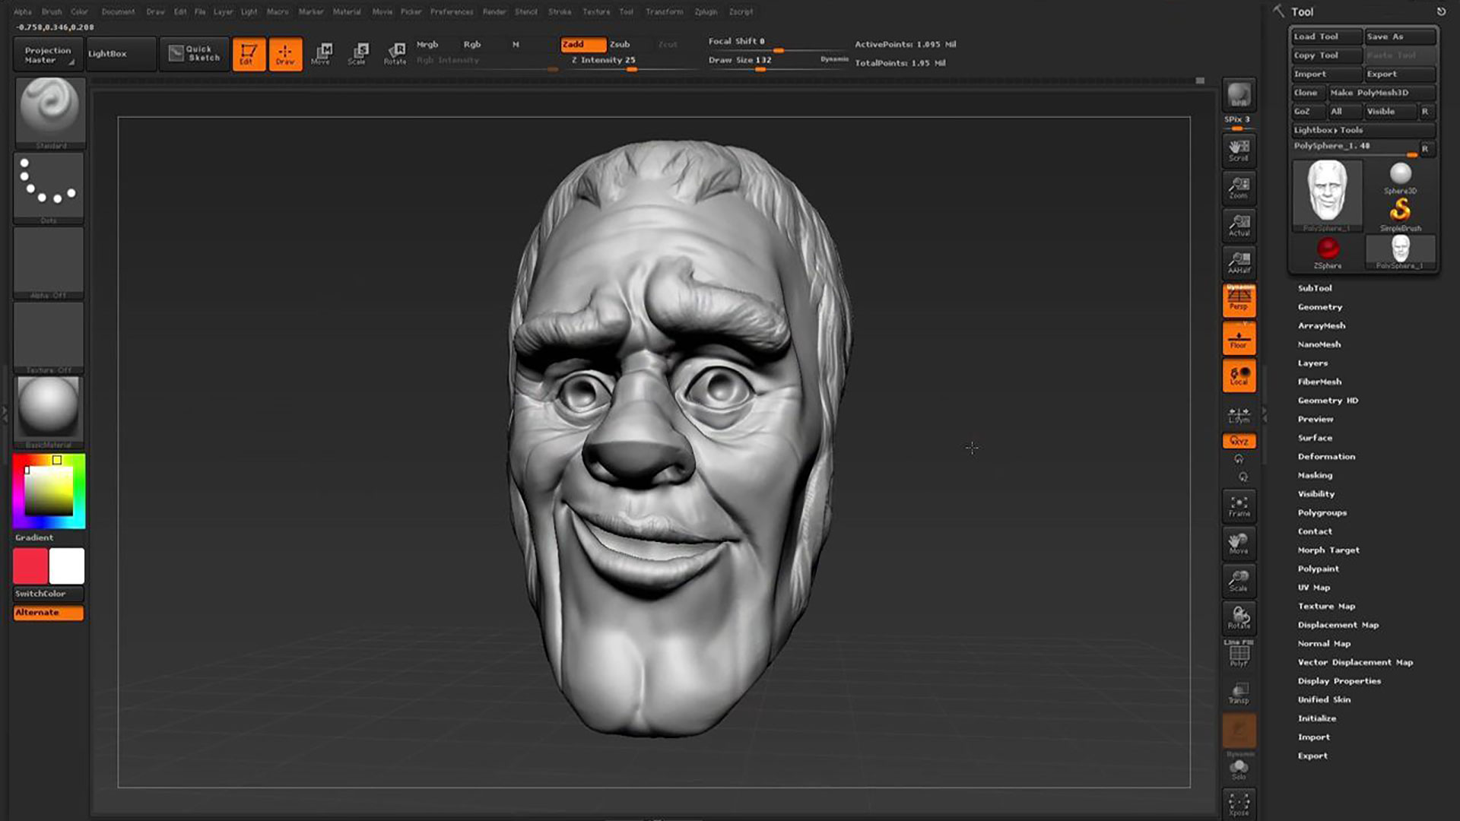Expand the Display Properties section
The image size is (1460, 821).
pyautogui.click(x=1339, y=681)
